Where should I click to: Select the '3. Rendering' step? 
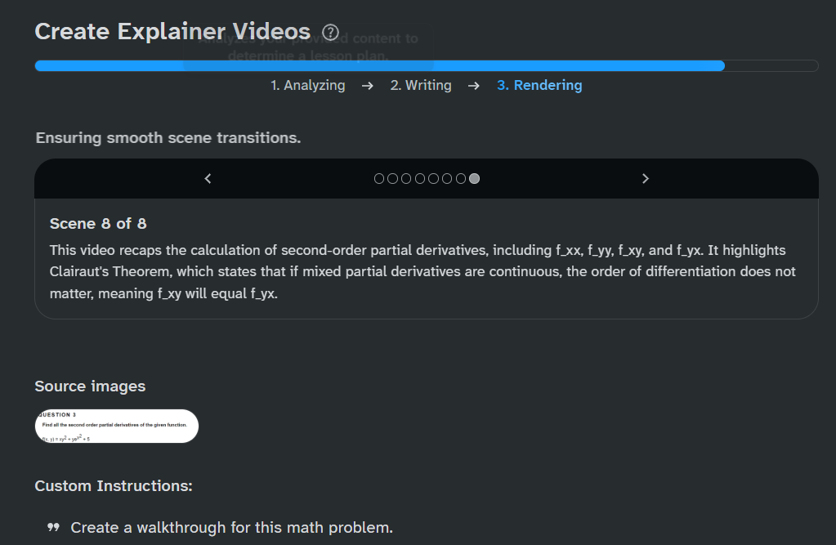tap(539, 85)
